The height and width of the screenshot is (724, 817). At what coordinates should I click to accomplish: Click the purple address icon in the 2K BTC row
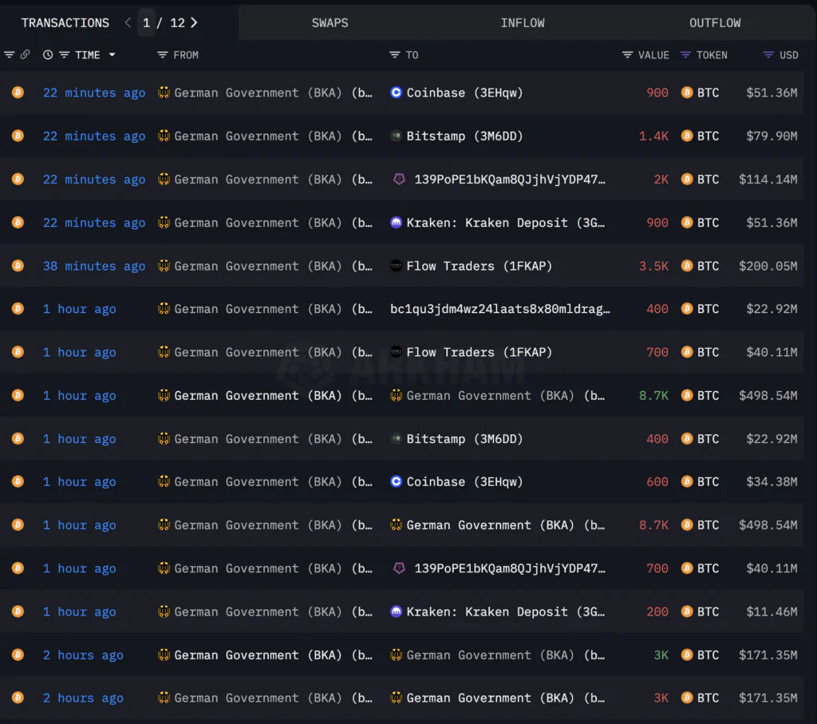click(399, 180)
